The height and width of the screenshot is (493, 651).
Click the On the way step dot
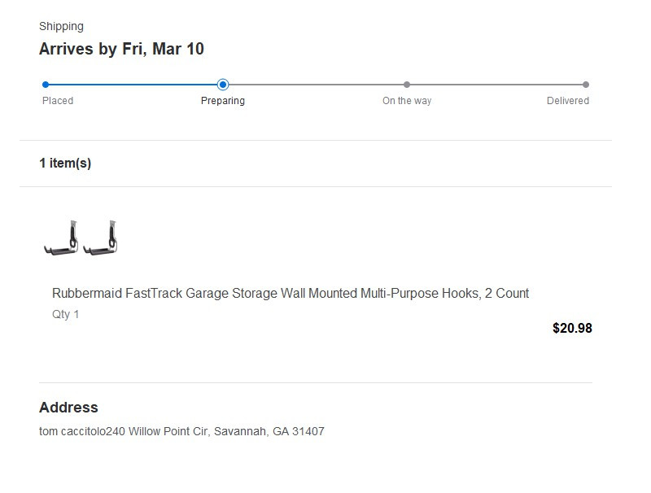(x=407, y=85)
